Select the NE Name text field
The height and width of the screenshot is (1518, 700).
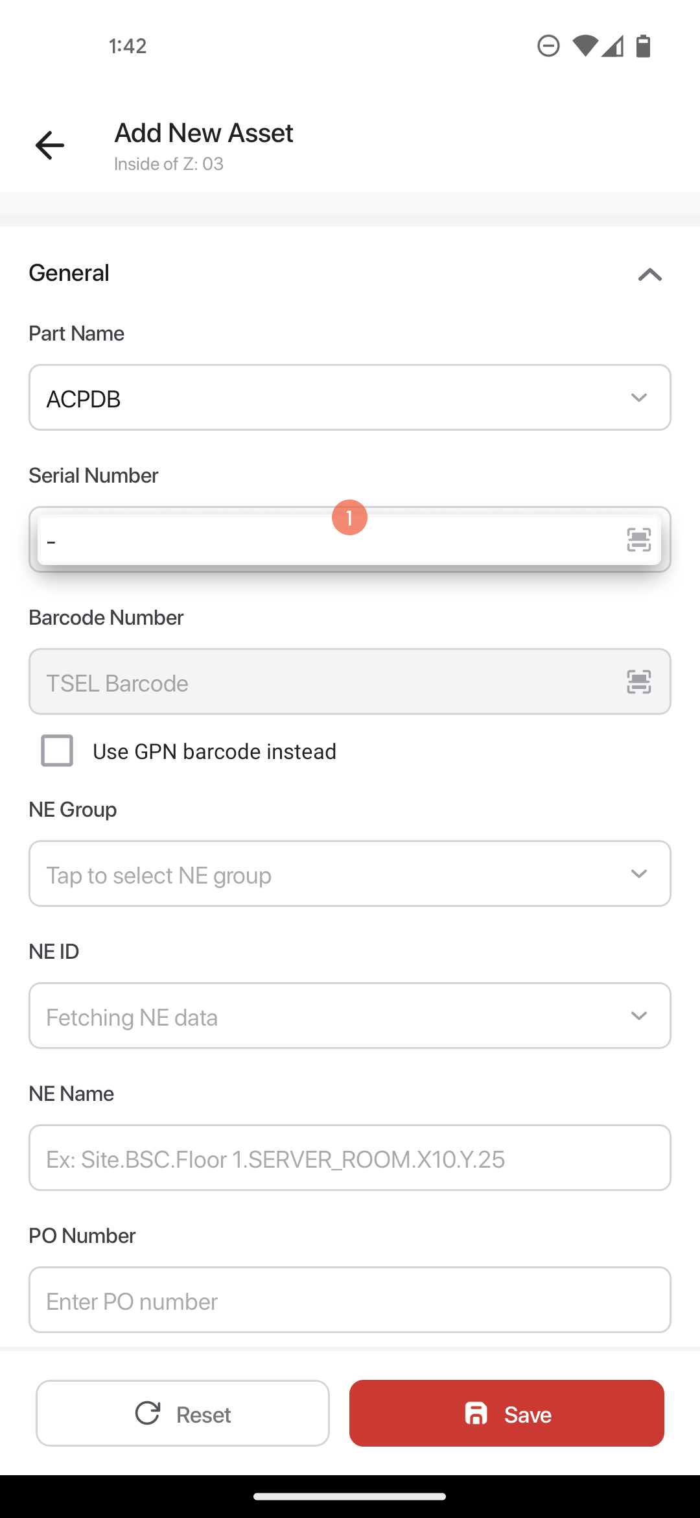[x=350, y=1158]
